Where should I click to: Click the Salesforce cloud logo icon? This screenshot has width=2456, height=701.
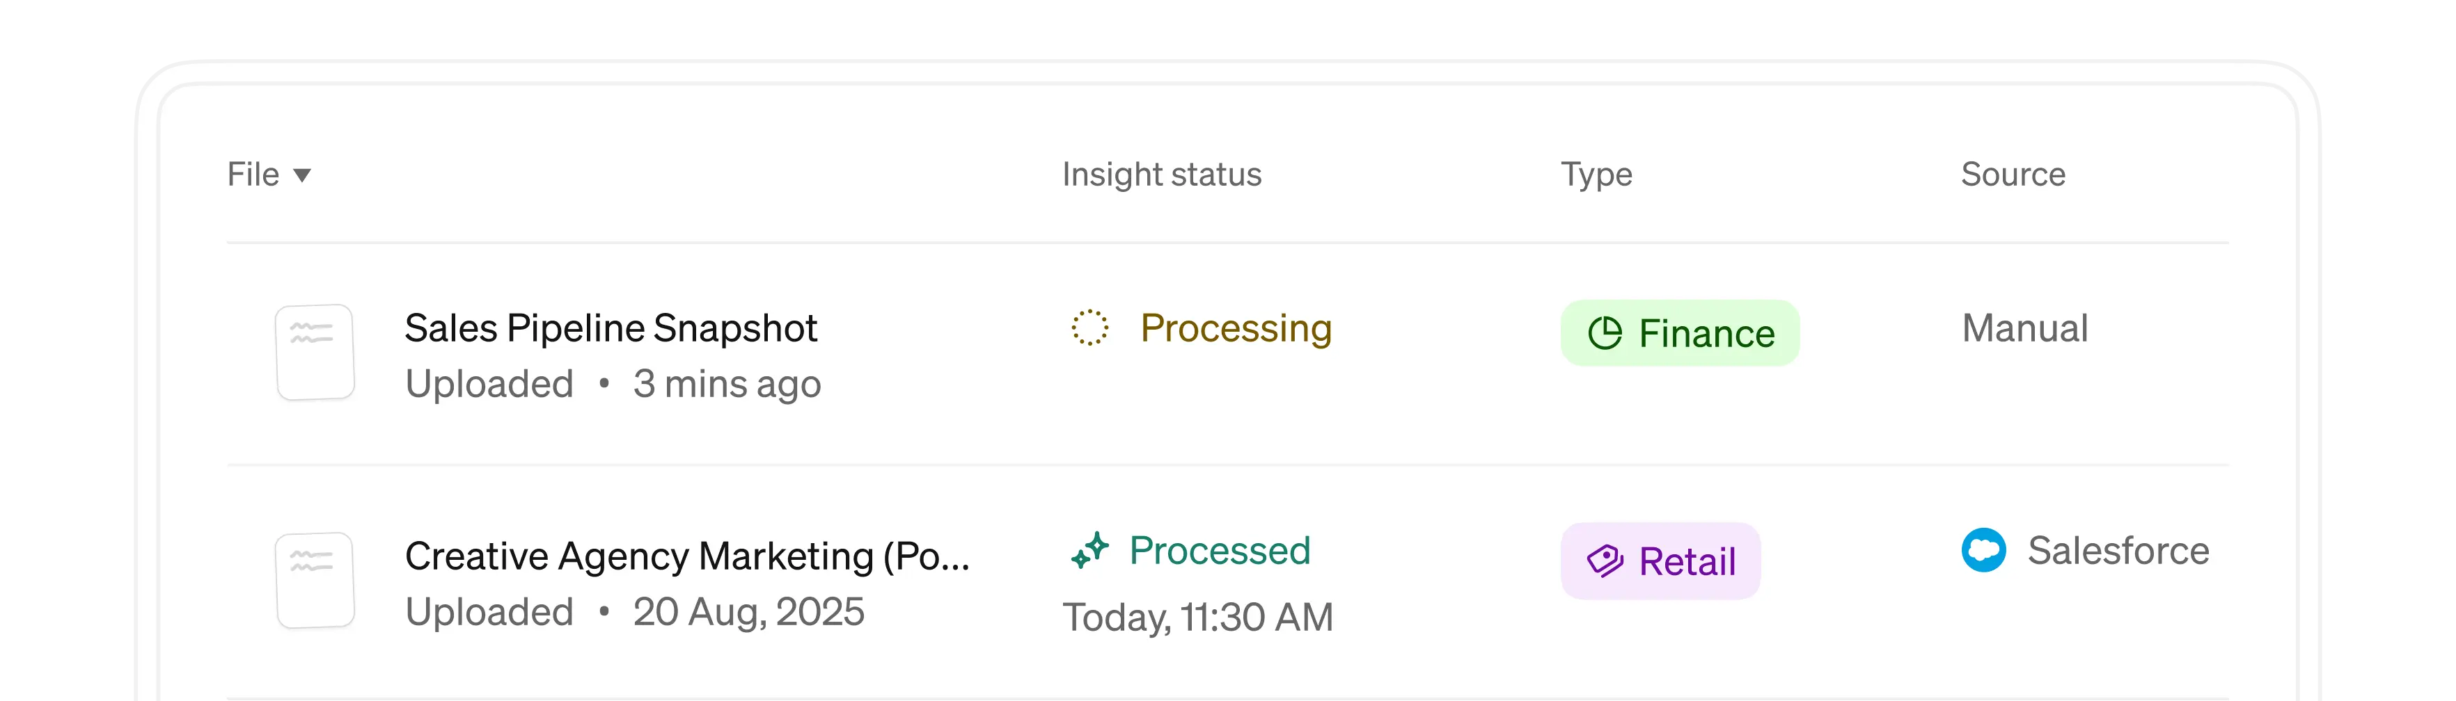tap(1983, 551)
